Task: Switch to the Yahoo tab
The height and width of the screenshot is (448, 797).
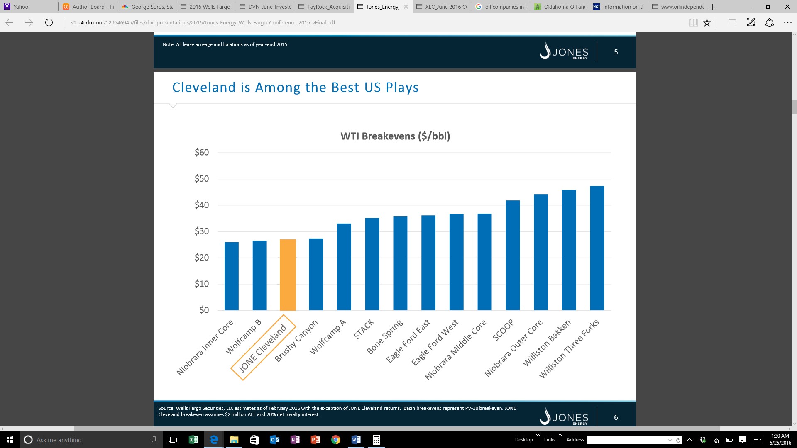Action: (x=29, y=7)
